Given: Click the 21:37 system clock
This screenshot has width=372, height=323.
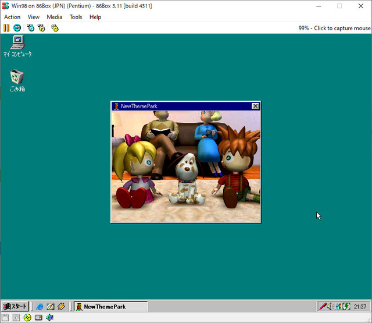Looking at the screenshot, I should 360,307.
